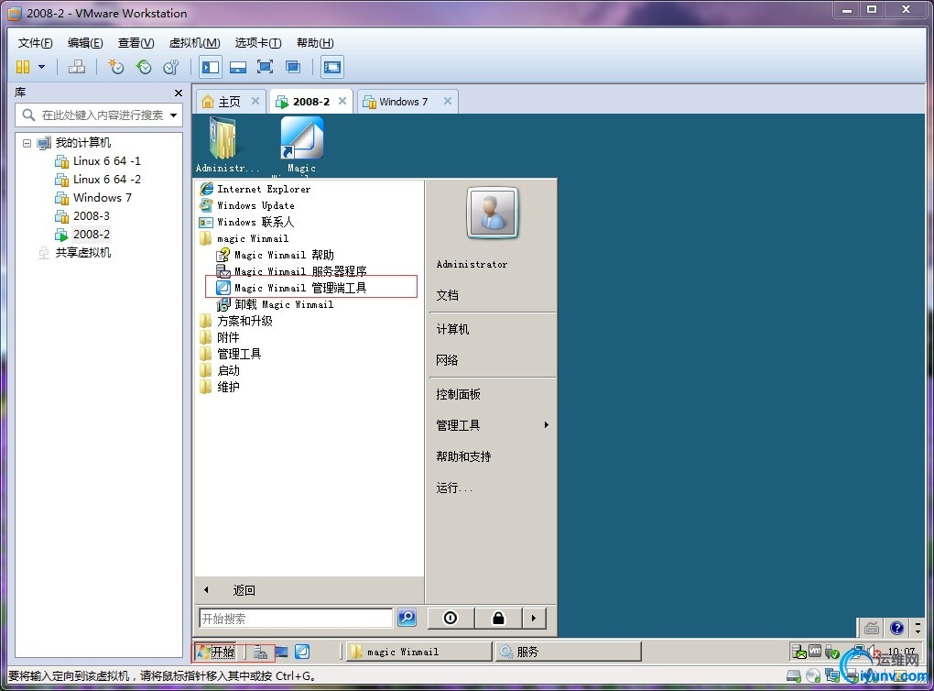
Task: Take a snapshot with the clock-star icon
Action: click(x=115, y=67)
